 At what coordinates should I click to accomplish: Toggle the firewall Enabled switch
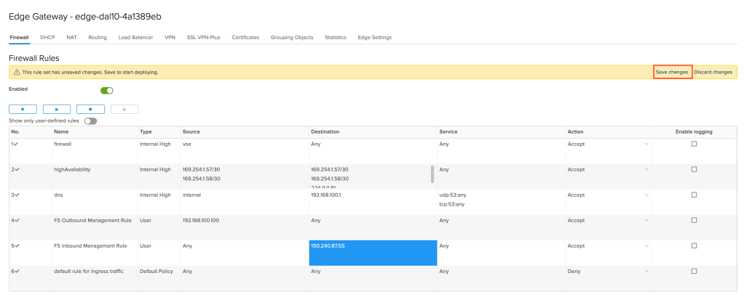[x=107, y=91]
